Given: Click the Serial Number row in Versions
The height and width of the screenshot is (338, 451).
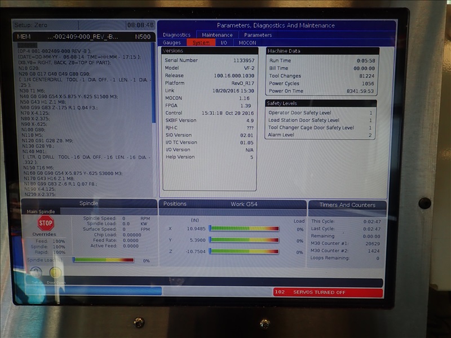Looking at the screenshot, I should point(209,60).
